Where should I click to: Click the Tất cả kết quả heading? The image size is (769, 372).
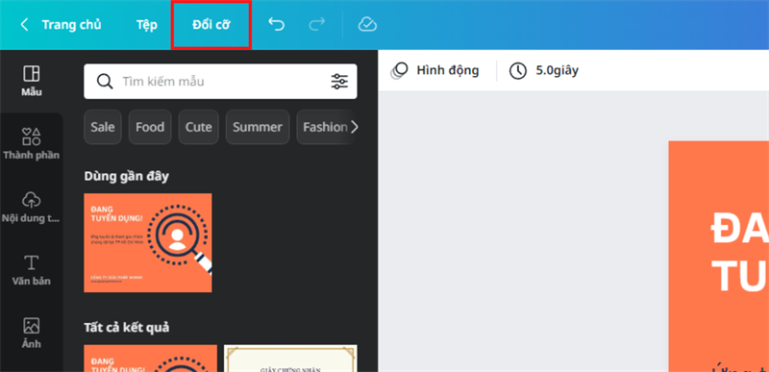coord(127,327)
